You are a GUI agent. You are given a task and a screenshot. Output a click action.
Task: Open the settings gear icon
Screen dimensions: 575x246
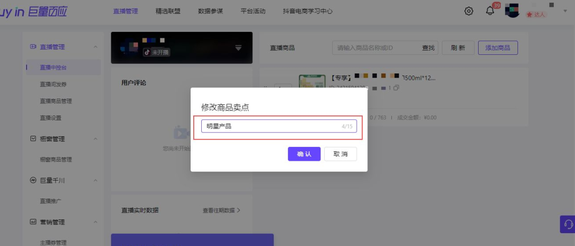pos(469,11)
